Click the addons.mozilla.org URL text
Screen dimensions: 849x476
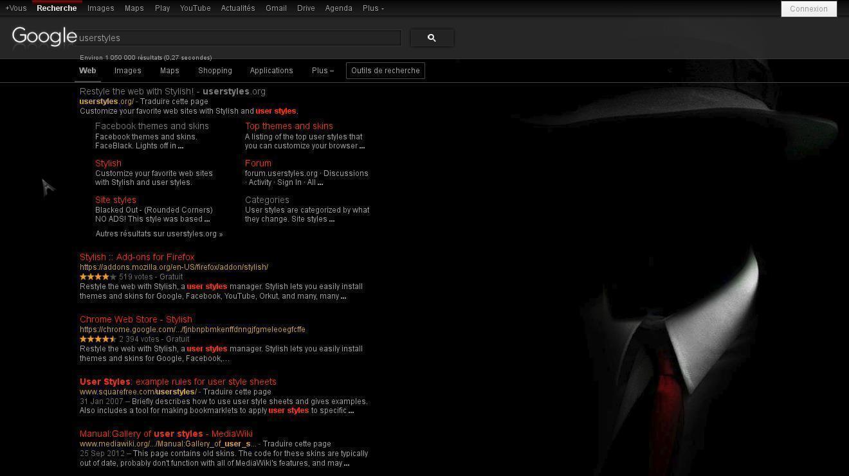(x=174, y=267)
